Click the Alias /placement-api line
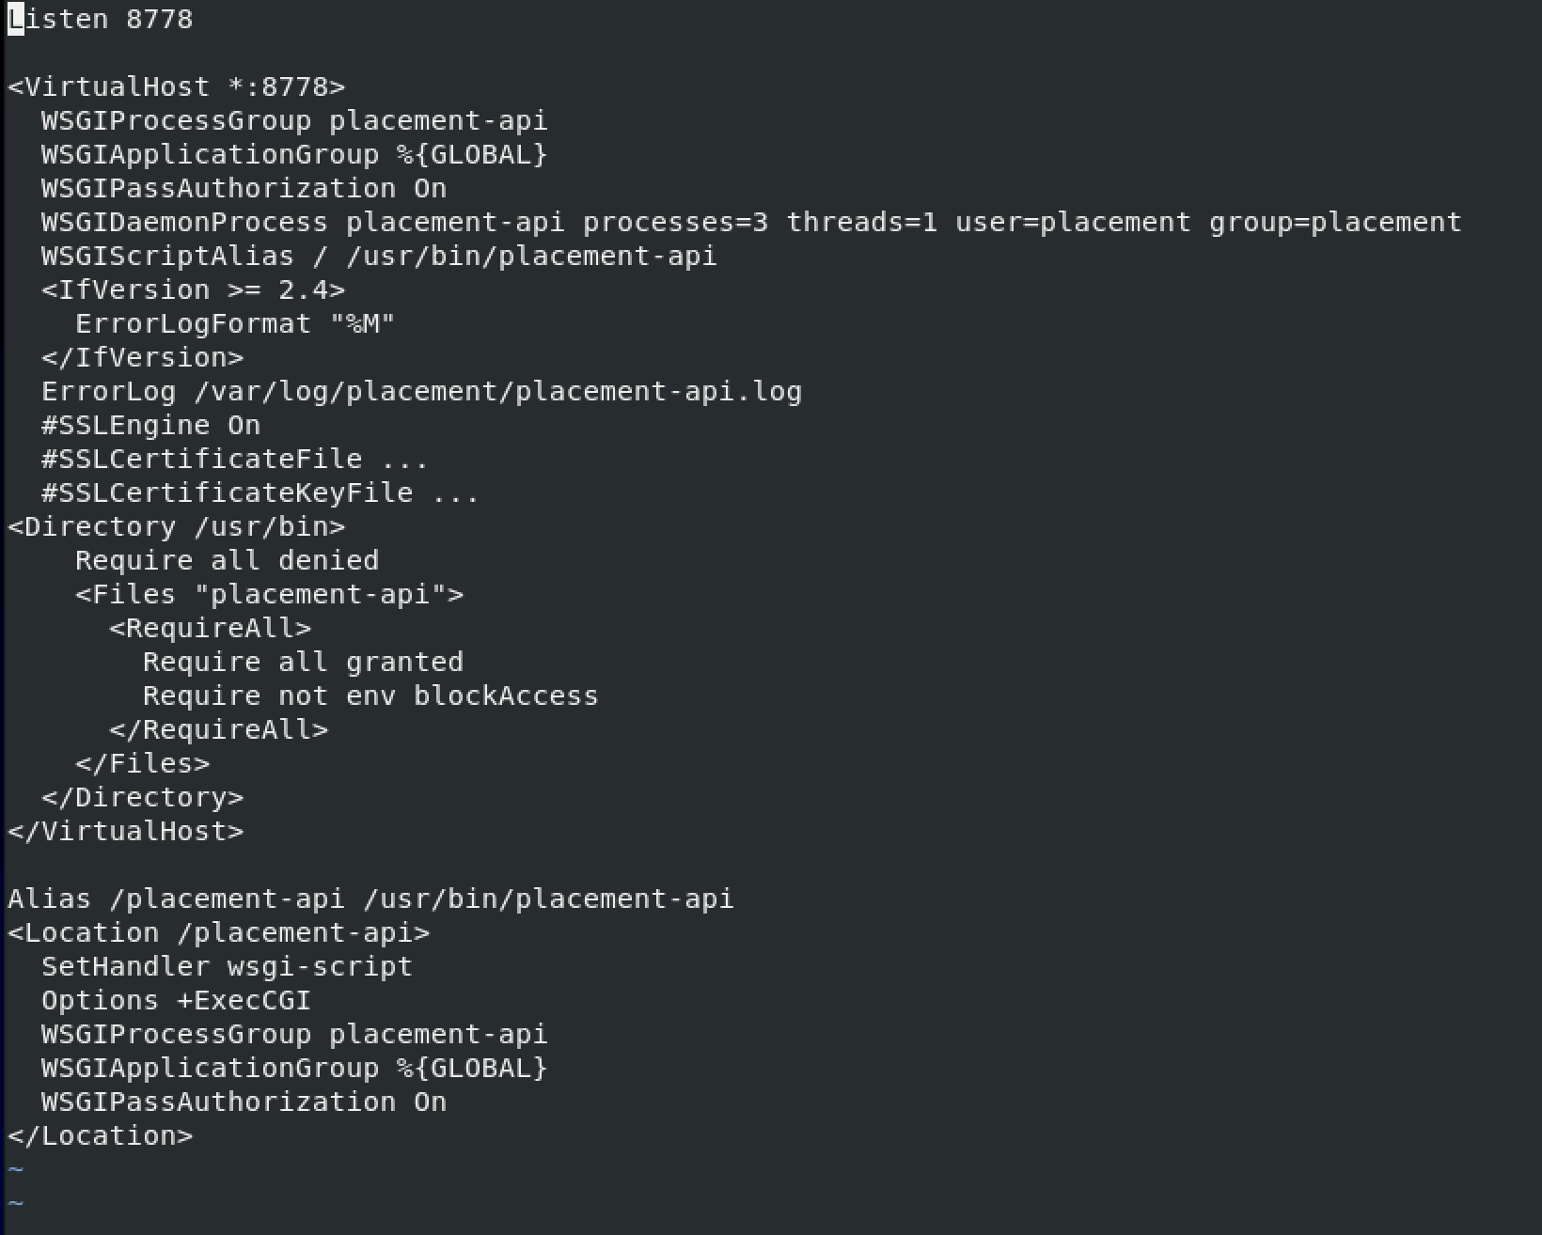Image resolution: width=1542 pixels, height=1235 pixels. [x=370, y=899]
